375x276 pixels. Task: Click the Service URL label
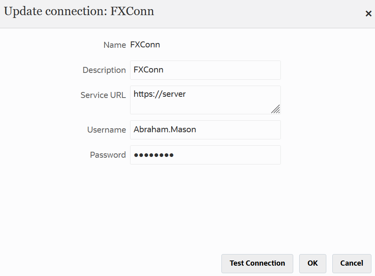tap(103, 95)
